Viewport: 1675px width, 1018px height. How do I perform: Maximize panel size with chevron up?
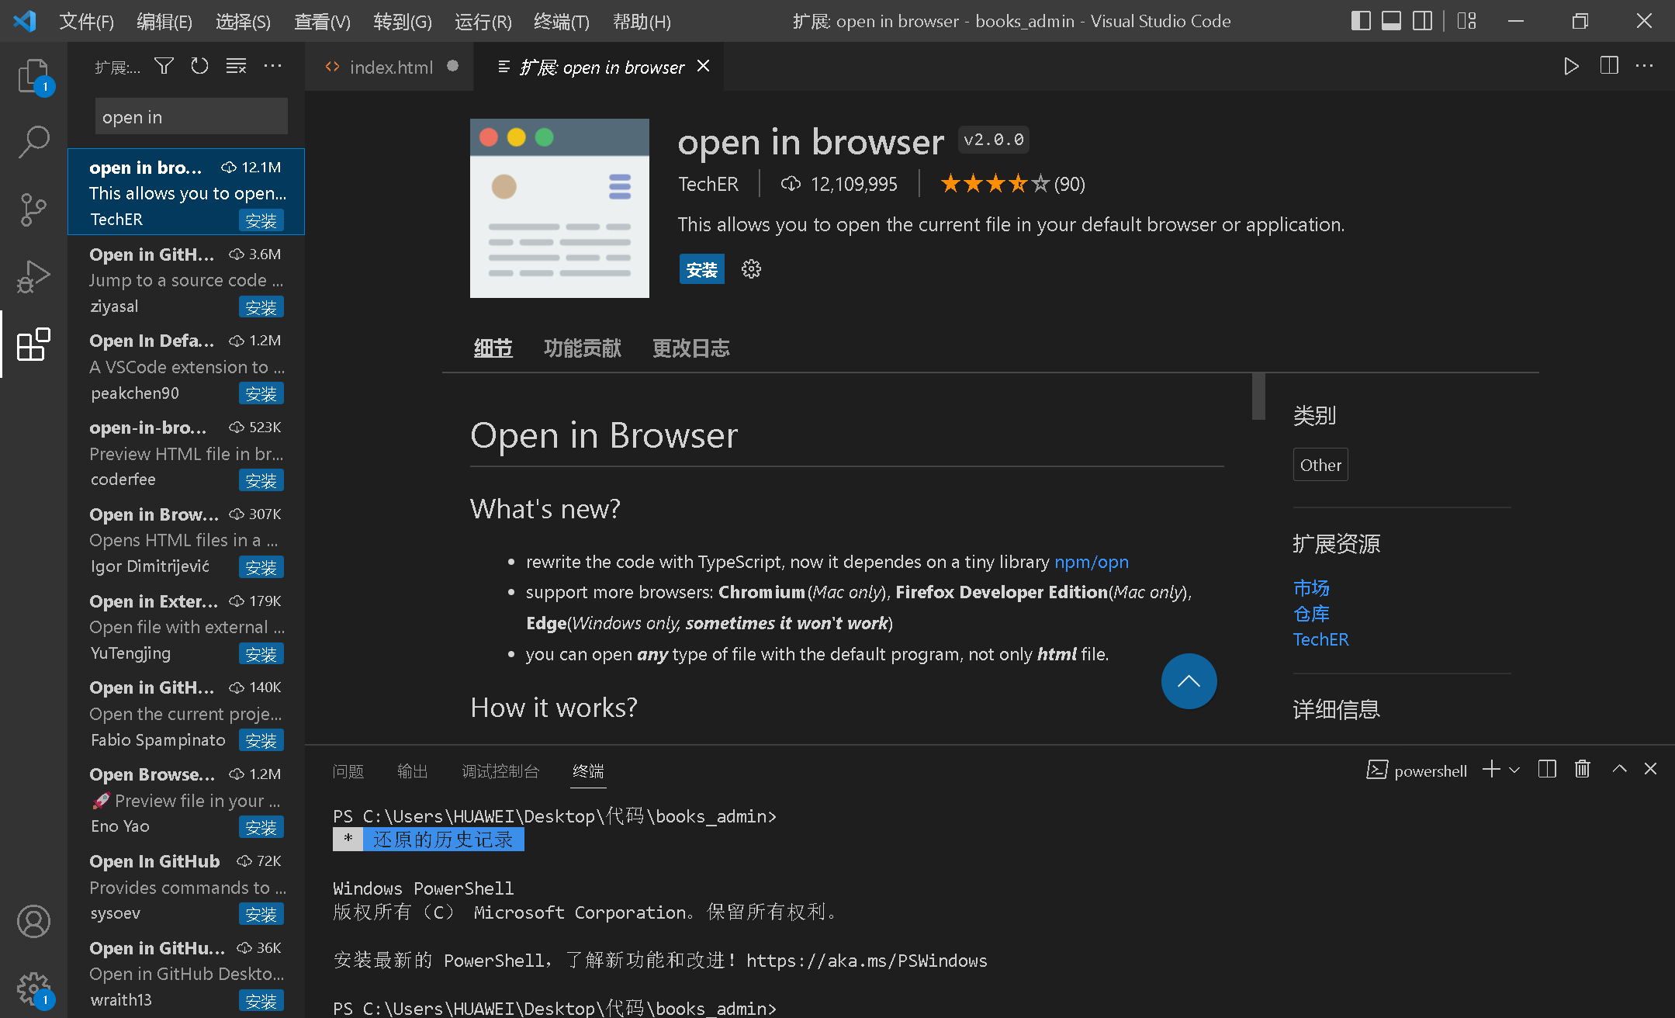click(x=1619, y=769)
